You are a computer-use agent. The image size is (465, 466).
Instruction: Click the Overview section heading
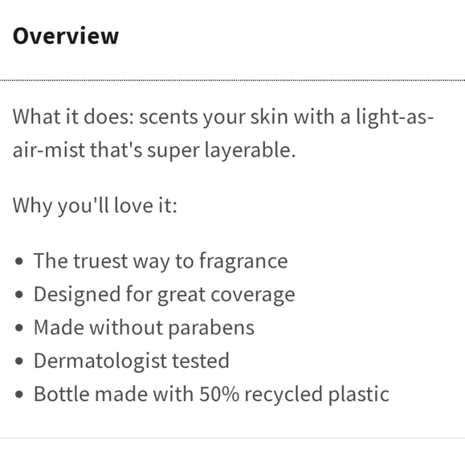(x=66, y=36)
